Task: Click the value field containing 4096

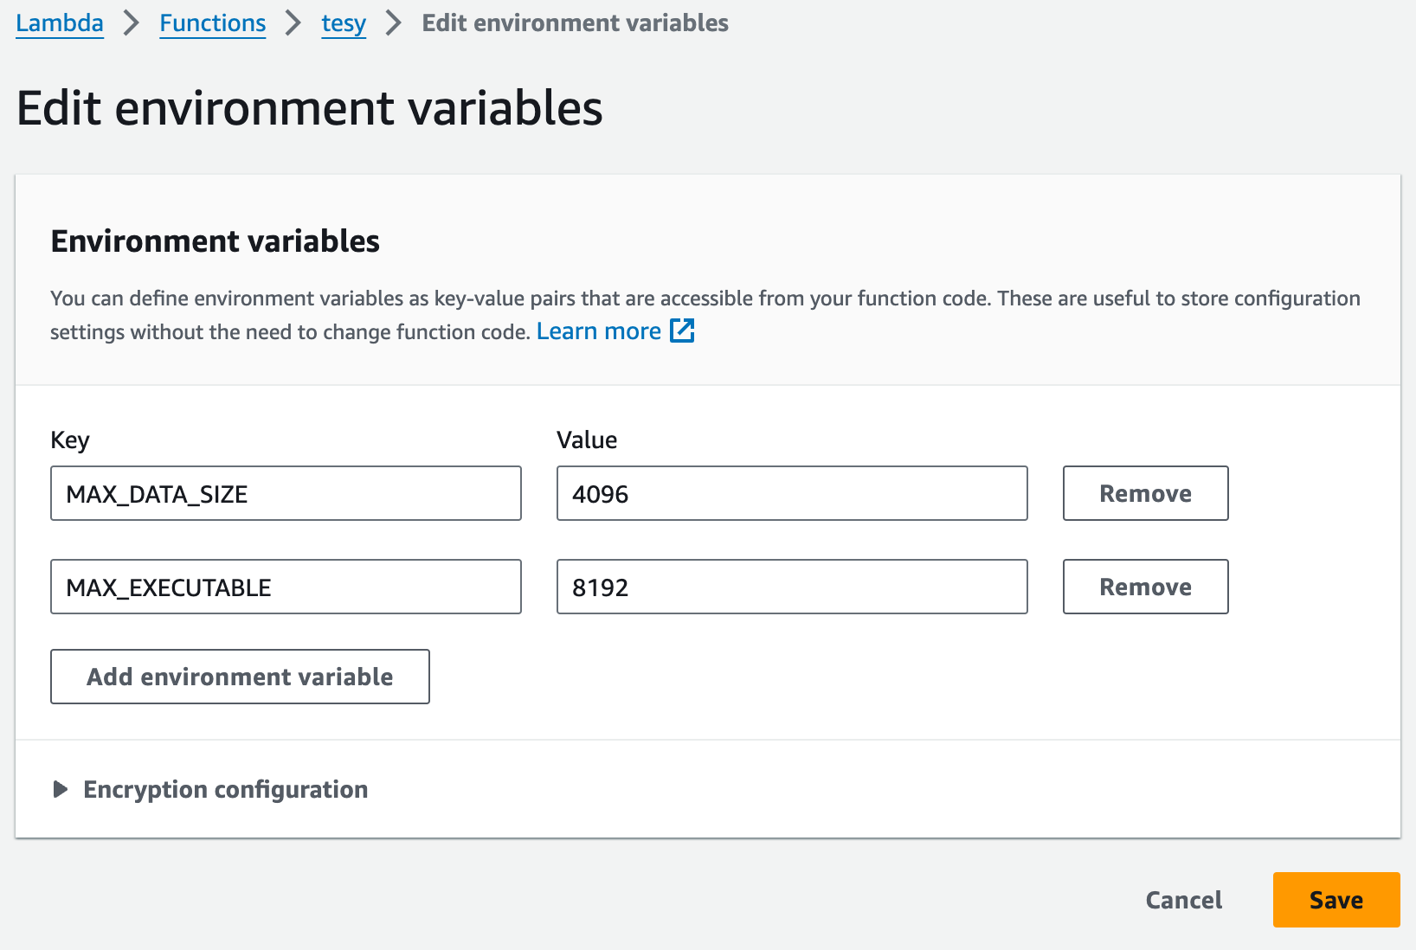Action: coord(791,493)
